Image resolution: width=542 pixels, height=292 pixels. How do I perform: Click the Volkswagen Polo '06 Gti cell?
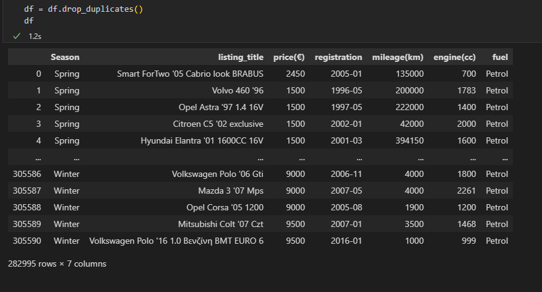(217, 174)
